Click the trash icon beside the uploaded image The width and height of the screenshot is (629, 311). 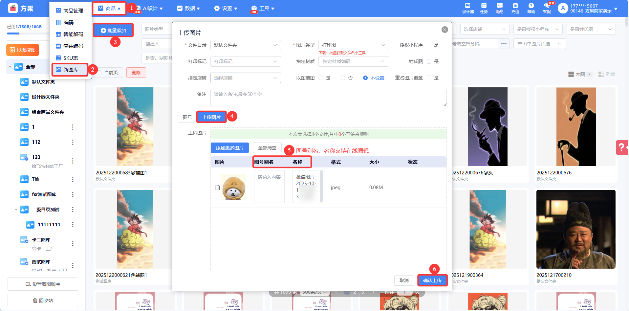point(217,188)
